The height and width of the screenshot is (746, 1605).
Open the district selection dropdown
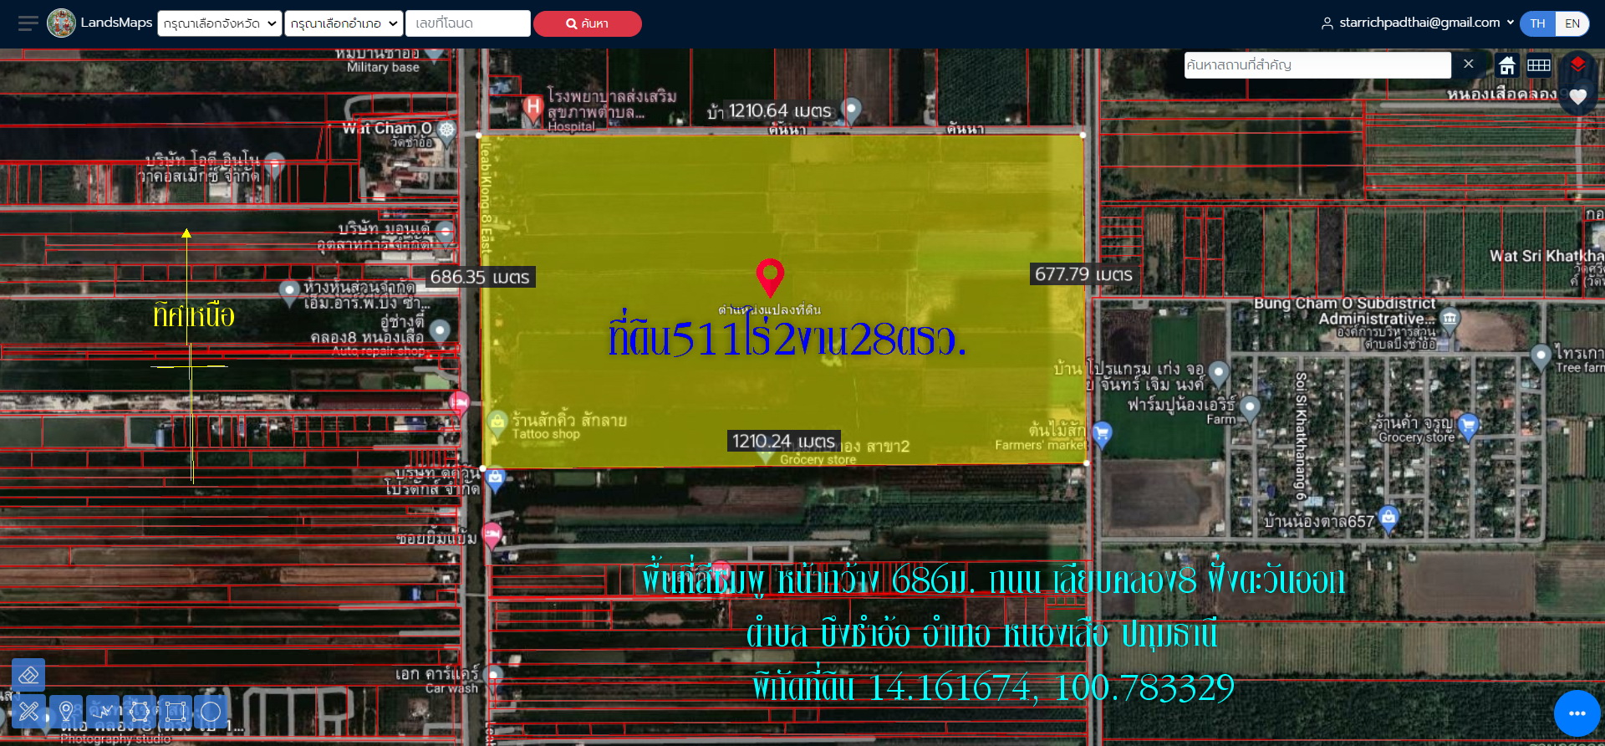(x=344, y=23)
